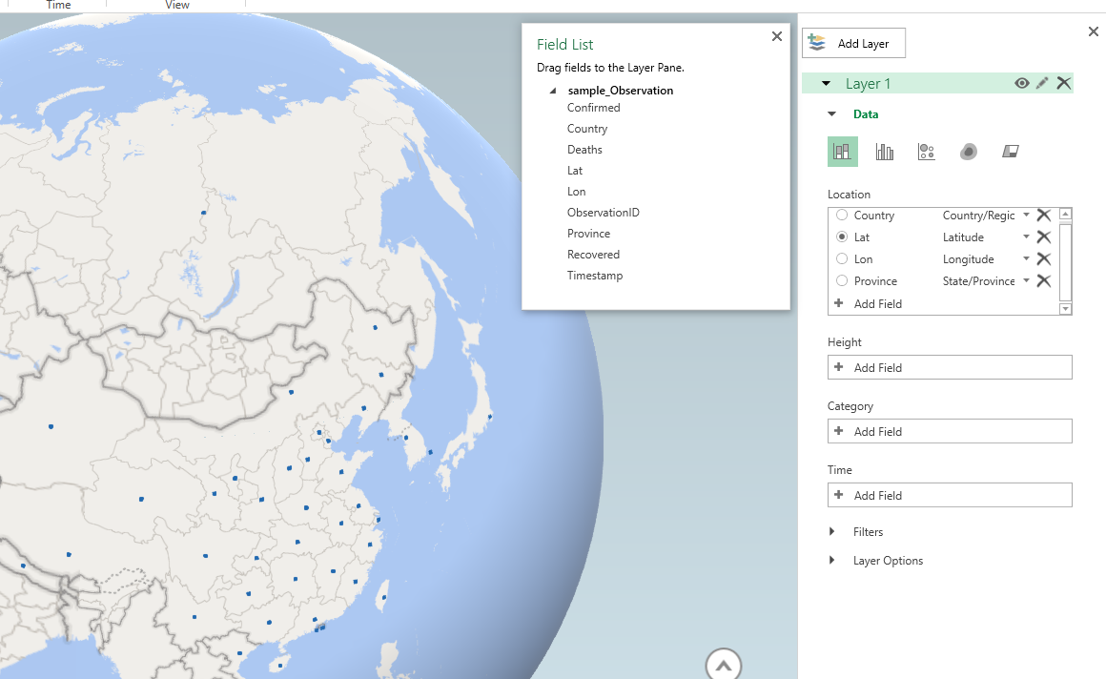Click the Add Layer button

(853, 43)
